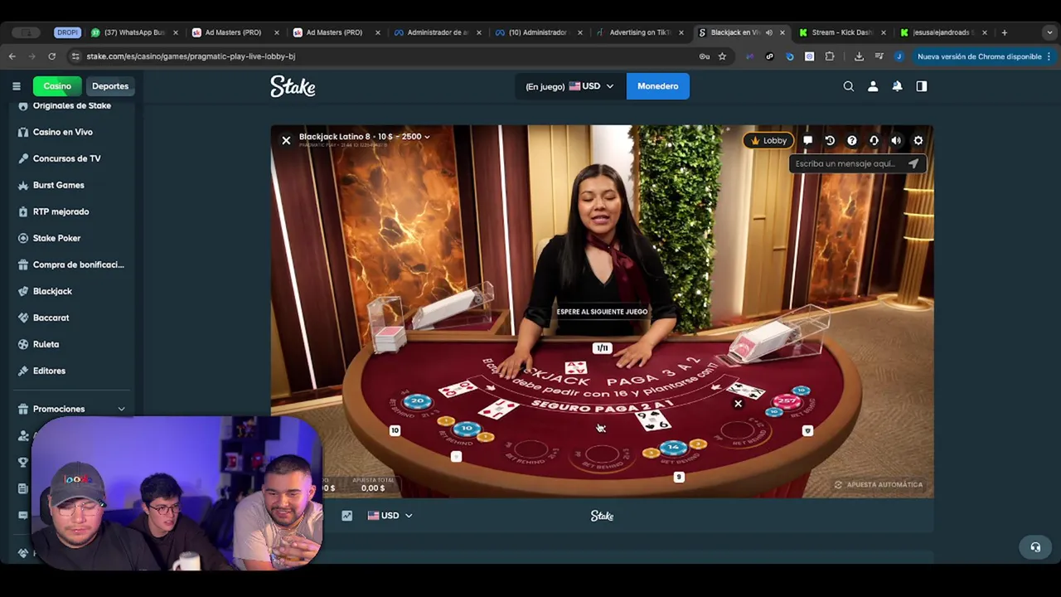Select the pink 257 chip seat on the table
Viewport: 1061px width, 597px height.
point(786,401)
